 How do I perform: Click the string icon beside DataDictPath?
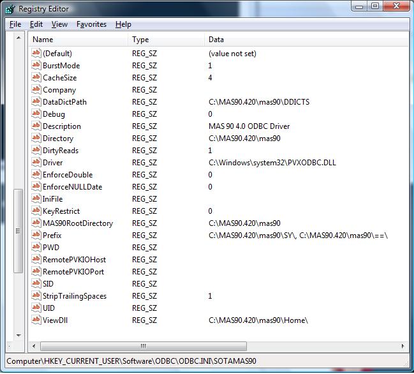(x=36, y=101)
